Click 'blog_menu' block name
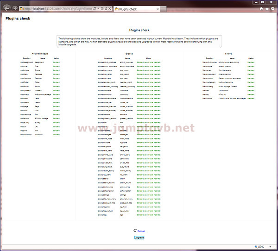 tap(125, 70)
